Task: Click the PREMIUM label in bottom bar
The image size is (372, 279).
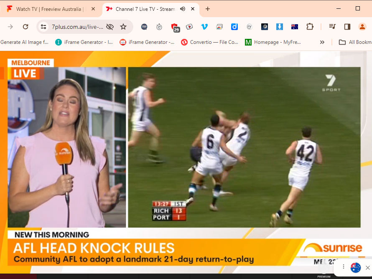Action: click(324, 276)
